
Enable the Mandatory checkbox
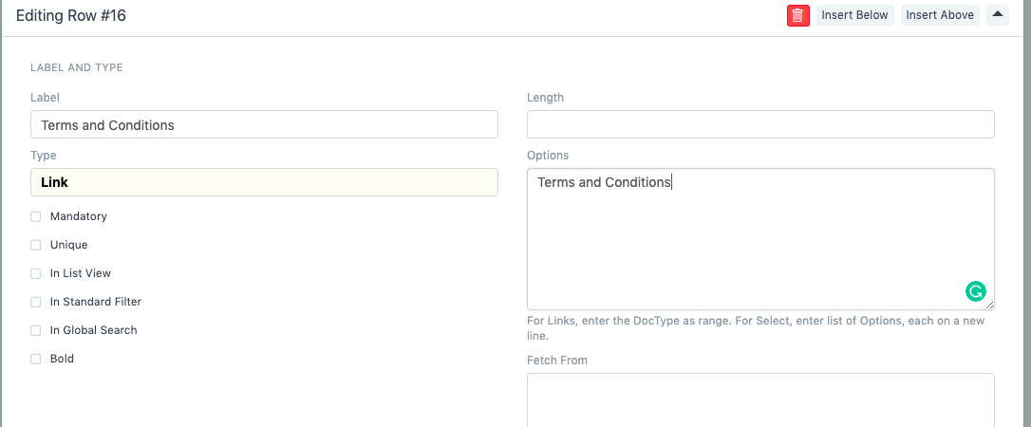pos(36,216)
